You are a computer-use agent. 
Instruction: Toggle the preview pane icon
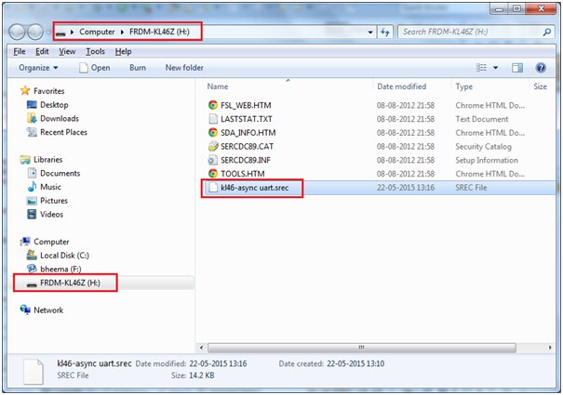tap(517, 68)
